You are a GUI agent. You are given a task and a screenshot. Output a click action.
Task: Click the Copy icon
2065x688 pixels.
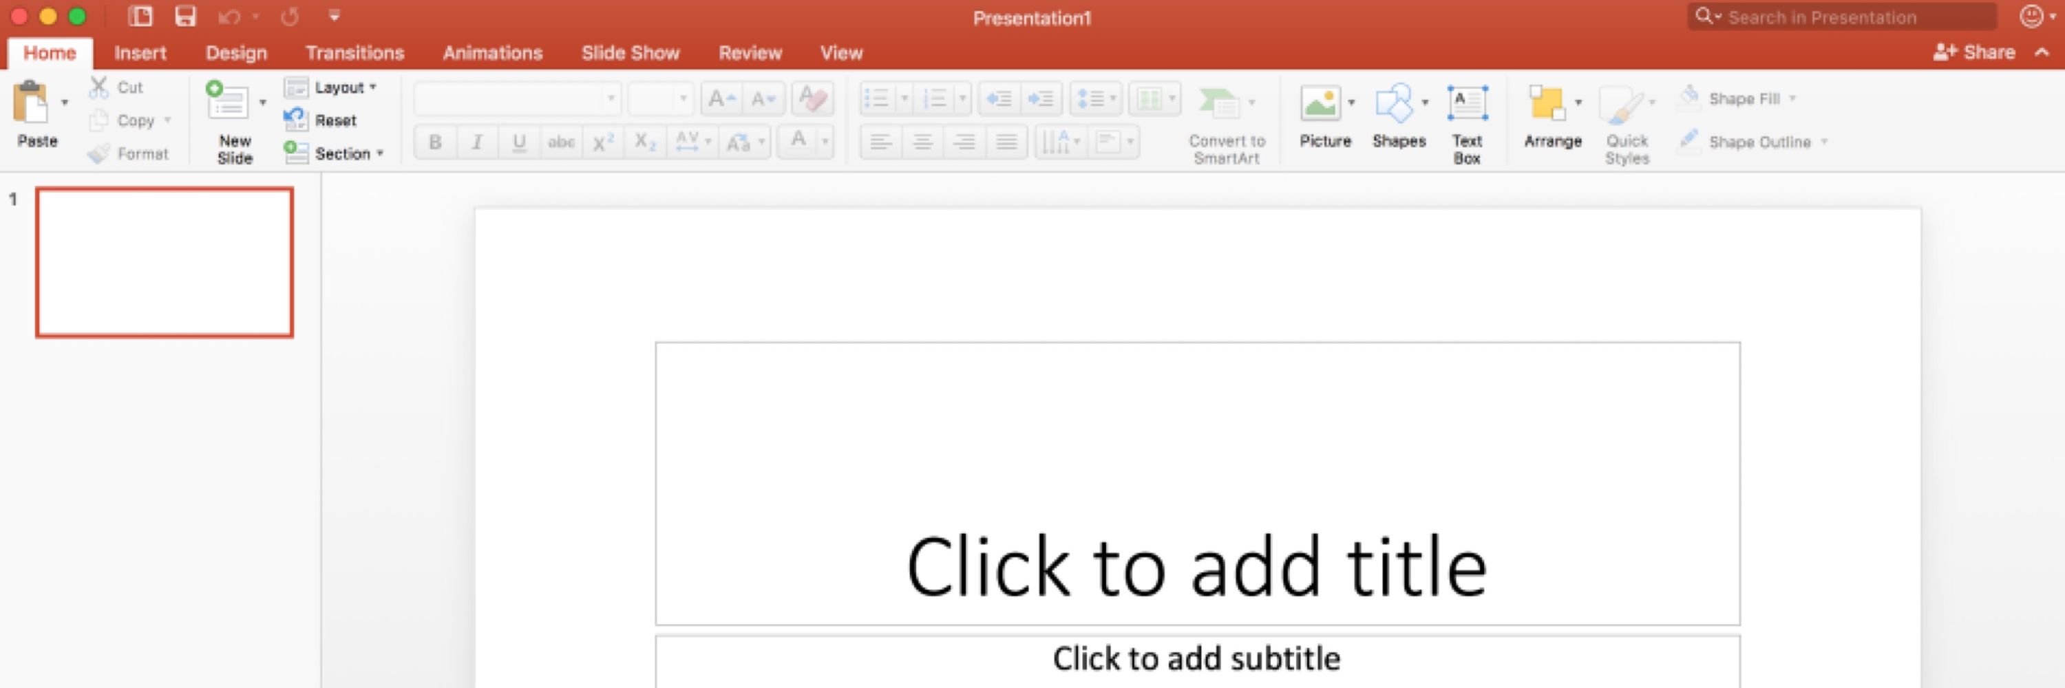click(98, 120)
